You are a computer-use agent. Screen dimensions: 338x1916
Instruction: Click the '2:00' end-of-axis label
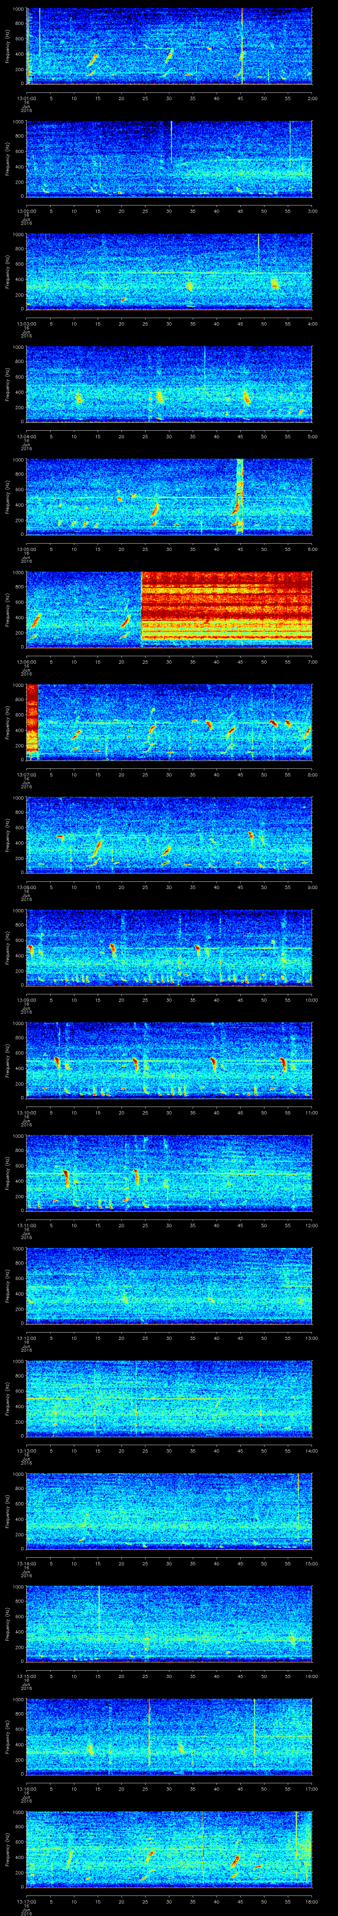point(312,98)
